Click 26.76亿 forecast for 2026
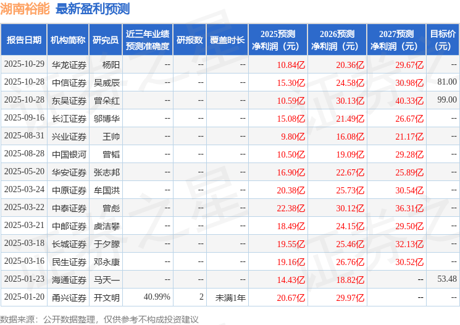 (350, 262)
